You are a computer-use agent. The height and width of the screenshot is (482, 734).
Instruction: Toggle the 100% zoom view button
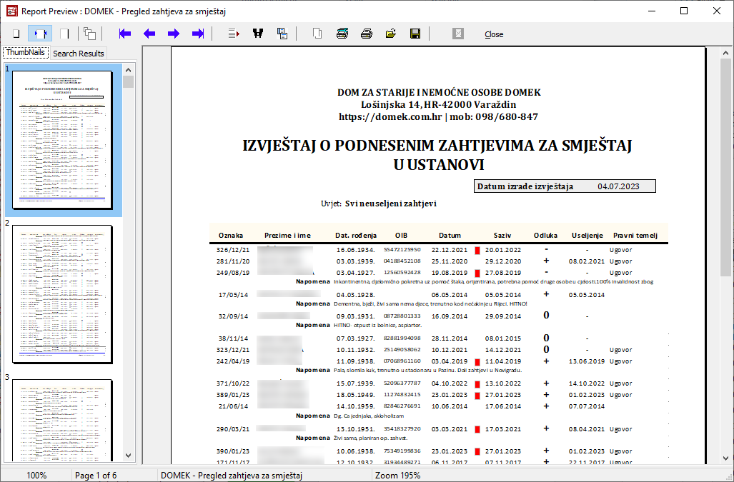click(64, 34)
